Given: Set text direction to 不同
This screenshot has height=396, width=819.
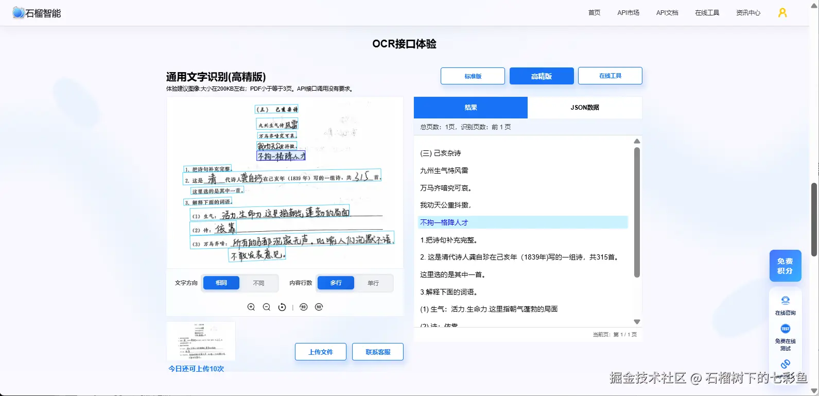Looking at the screenshot, I should (259, 283).
